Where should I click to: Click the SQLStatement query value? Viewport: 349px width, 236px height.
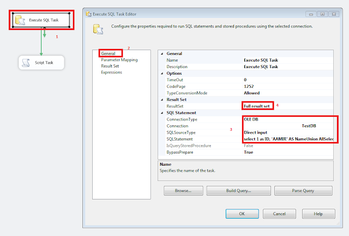288,139
